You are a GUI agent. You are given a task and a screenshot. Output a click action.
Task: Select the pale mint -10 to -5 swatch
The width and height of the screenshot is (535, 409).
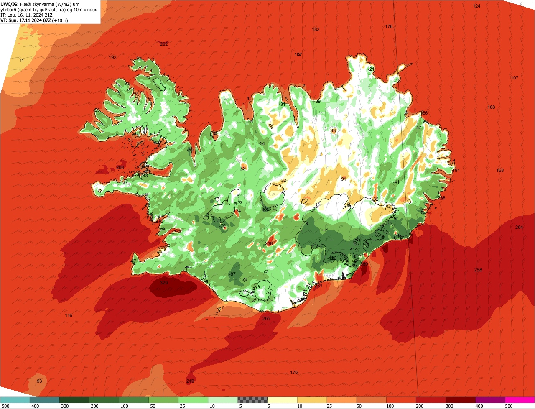click(x=223, y=400)
